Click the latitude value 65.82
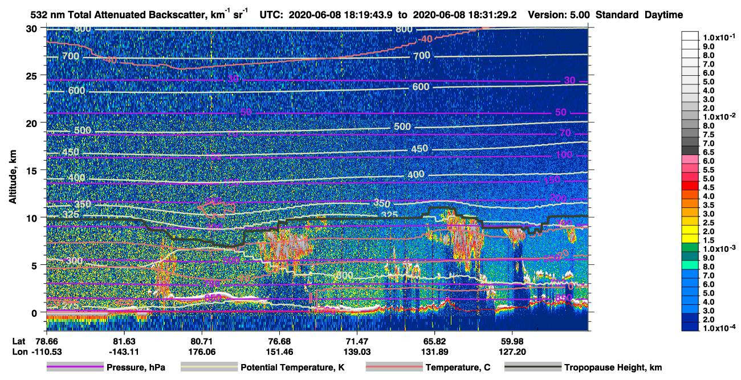 tap(434, 341)
